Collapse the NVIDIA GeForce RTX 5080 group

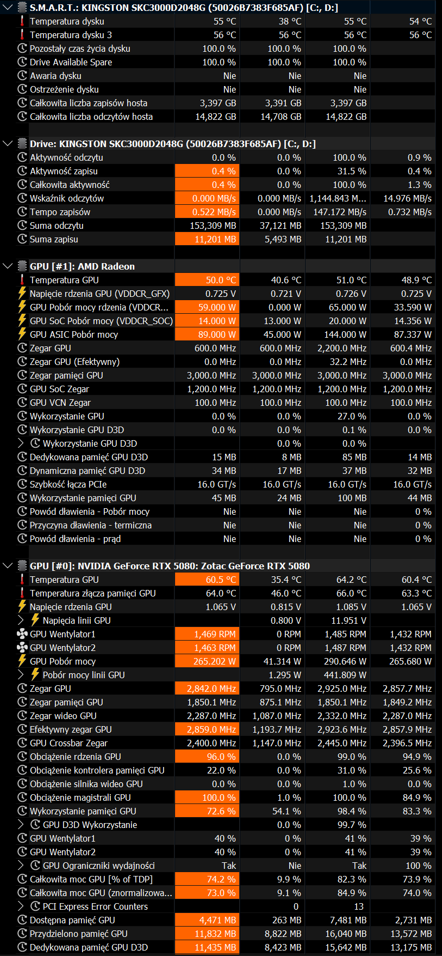[8, 566]
